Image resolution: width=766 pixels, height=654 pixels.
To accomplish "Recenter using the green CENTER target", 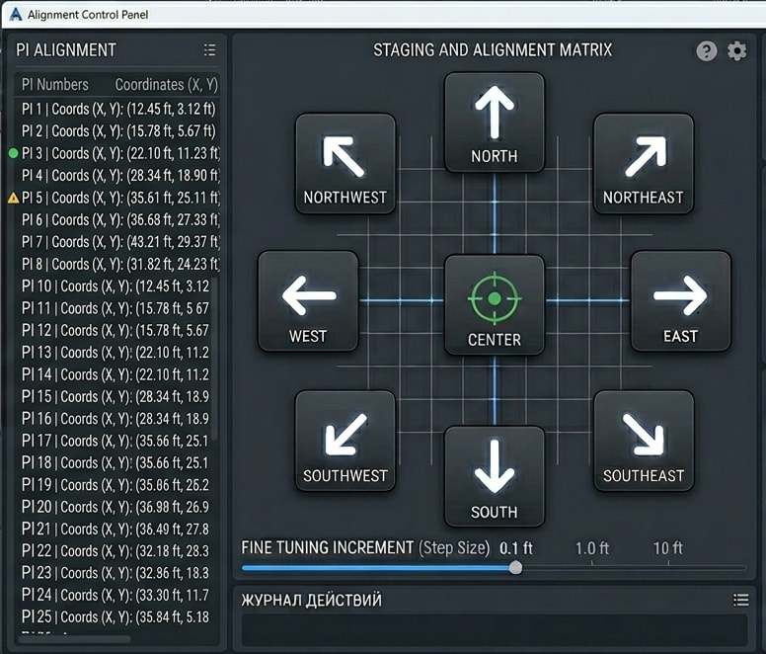I will pos(494,304).
